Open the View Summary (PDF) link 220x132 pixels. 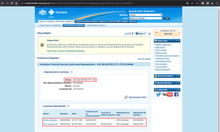pyautogui.click(x=137, y=97)
